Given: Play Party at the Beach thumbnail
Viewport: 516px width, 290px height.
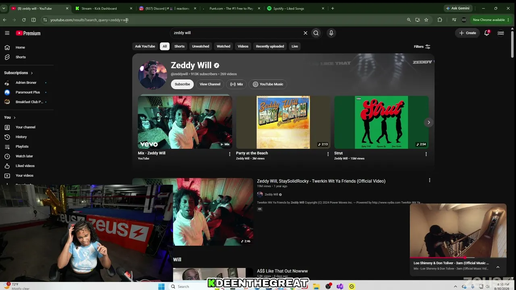Looking at the screenshot, I should 283,122.
